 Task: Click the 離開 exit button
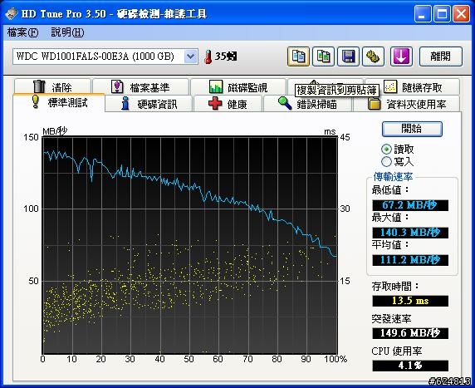pos(441,56)
